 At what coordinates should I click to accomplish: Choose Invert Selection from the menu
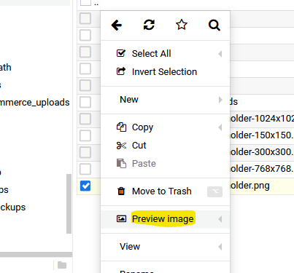click(x=164, y=72)
